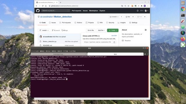Screen dimensions: 186x104
Task: Open the Motion_detection repository name link
Action: (x=63, y=17)
